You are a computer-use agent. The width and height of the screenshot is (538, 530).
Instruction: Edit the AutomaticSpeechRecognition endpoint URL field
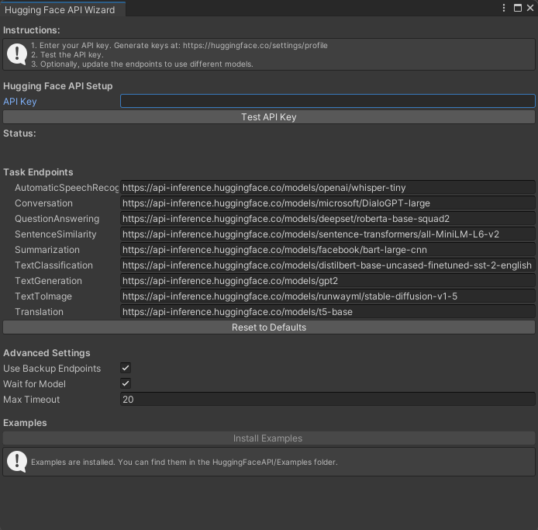(x=327, y=188)
